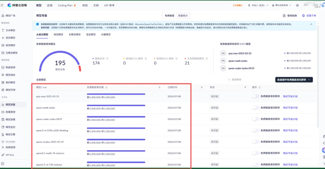Toggle 免费额度用完即停 for qwen2.5-math-7b-instruct

point(255,153)
